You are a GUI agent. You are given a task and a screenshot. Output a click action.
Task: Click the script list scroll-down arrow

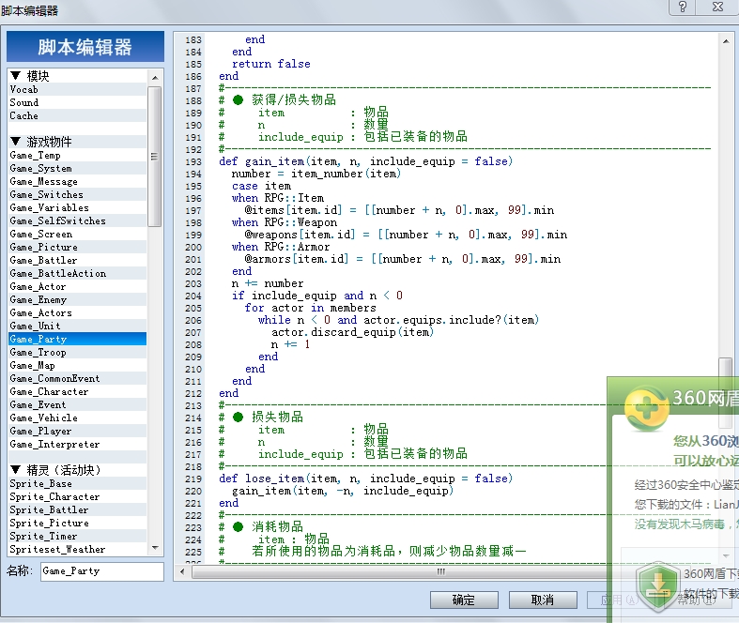coord(155,548)
